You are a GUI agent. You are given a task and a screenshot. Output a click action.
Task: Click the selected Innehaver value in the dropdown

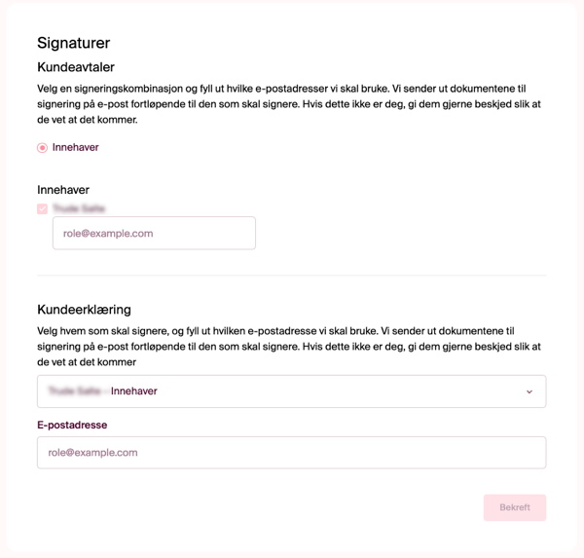[134, 391]
